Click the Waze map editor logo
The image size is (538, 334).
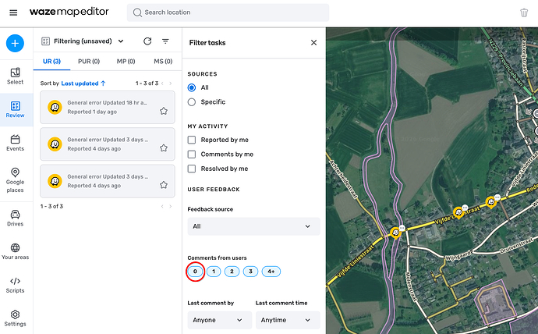click(69, 12)
